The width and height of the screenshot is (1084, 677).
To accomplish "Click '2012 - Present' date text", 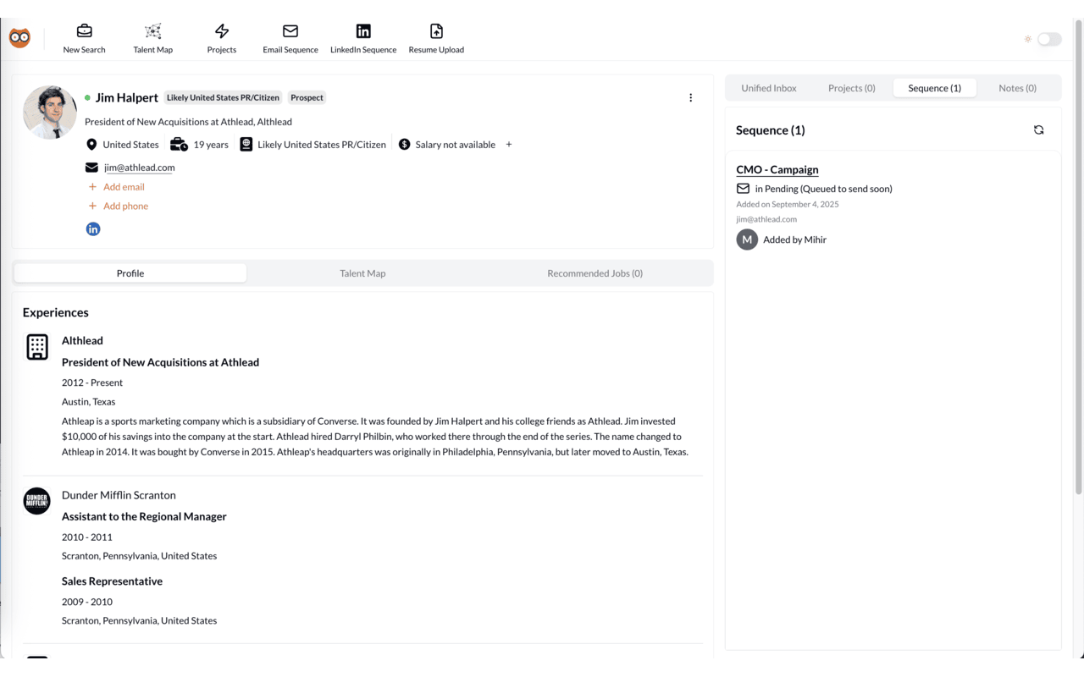I will [92, 383].
